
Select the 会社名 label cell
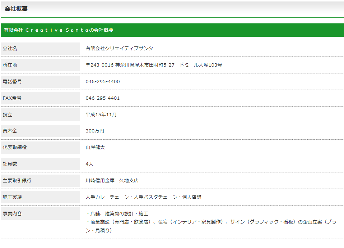(x=40, y=49)
